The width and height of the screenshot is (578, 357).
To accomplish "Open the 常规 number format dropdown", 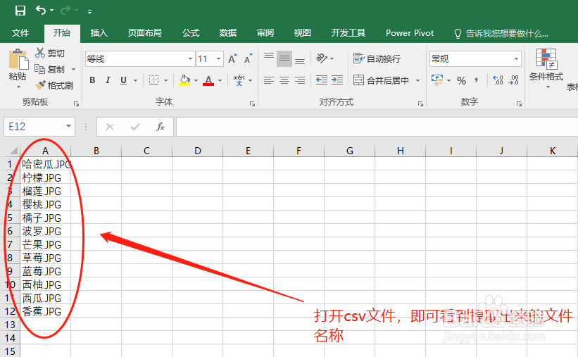I will tap(516, 59).
